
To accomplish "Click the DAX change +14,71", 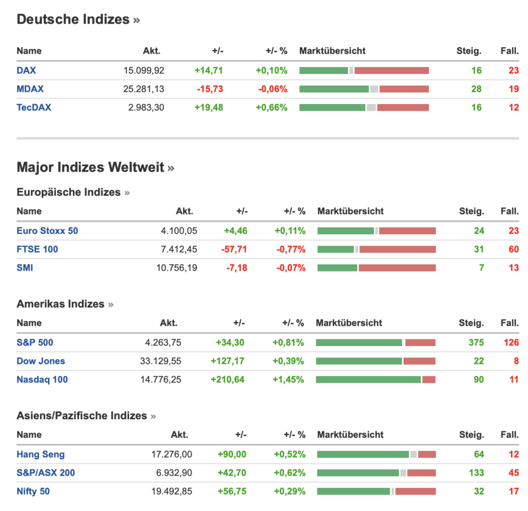I will tap(209, 70).
